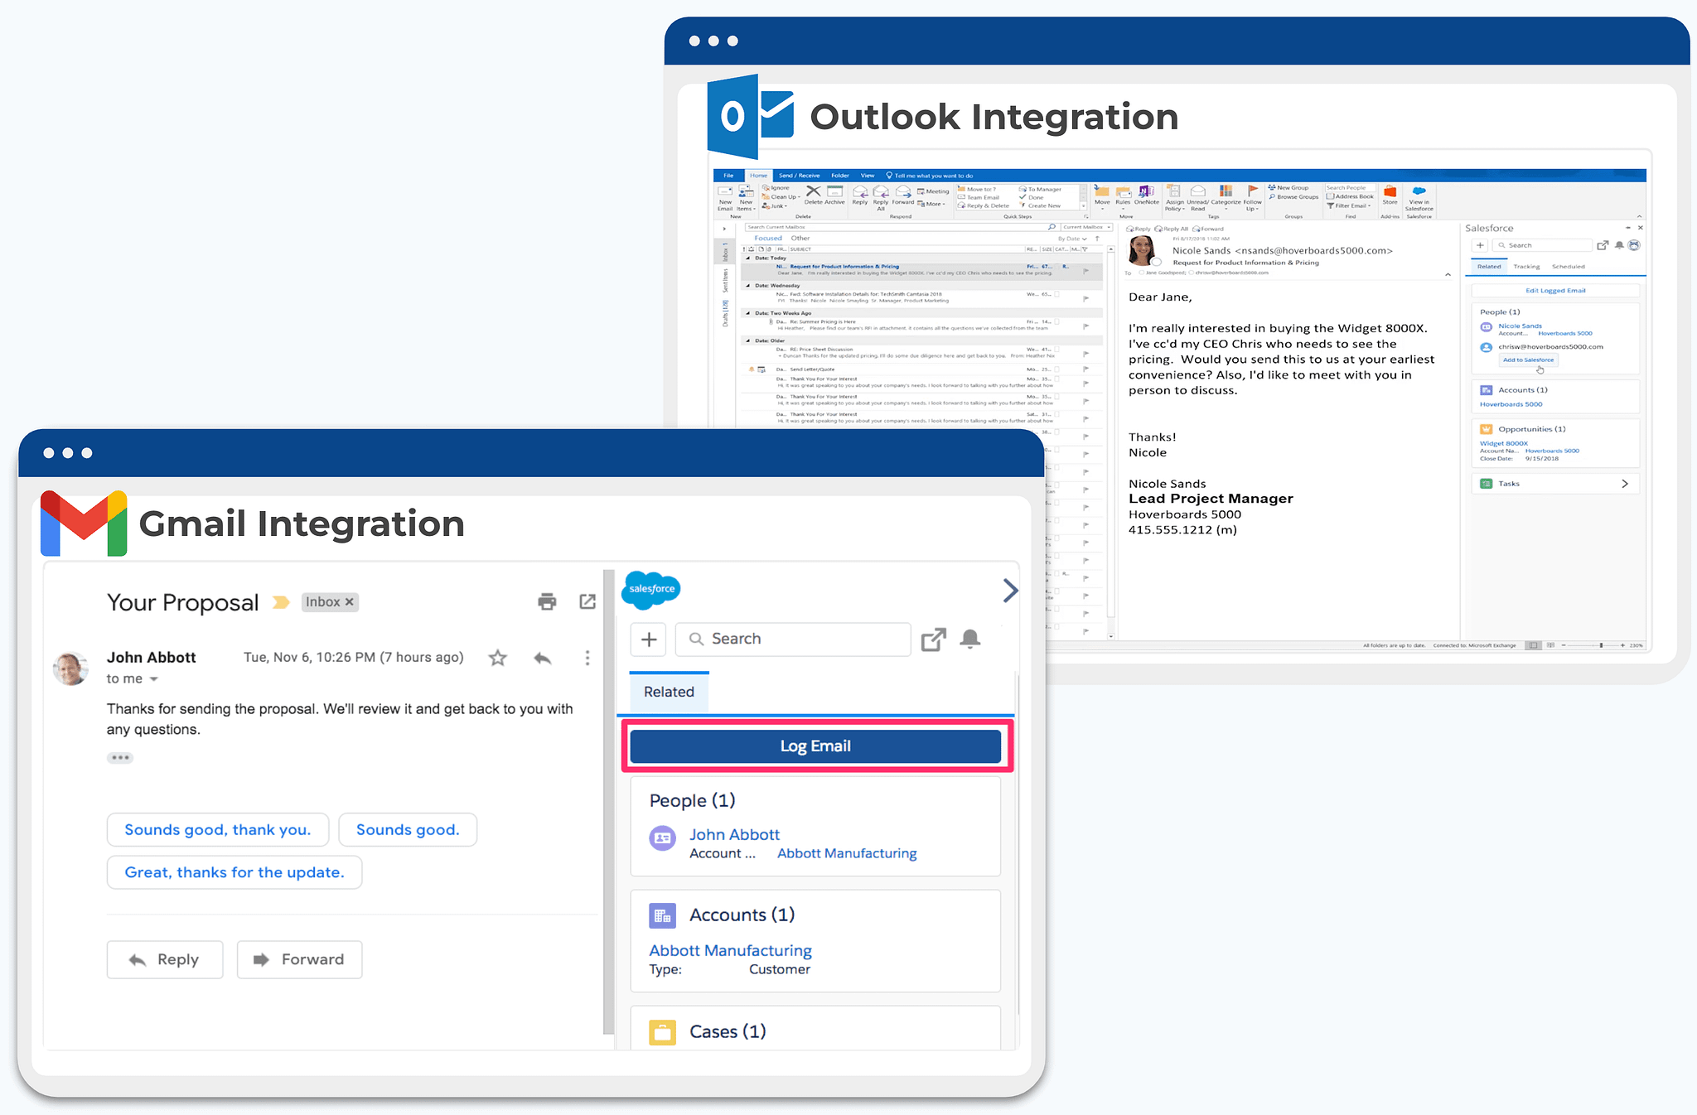Collapse 'Date: Older' group in Outlook list

[x=747, y=340]
